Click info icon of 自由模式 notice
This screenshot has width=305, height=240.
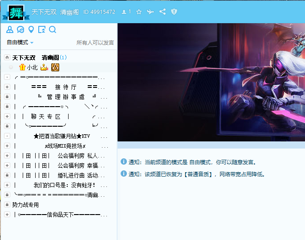click(123, 161)
